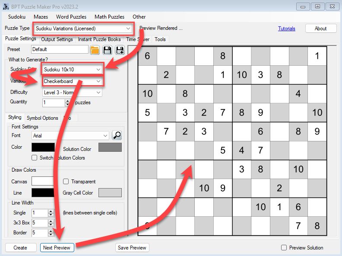The image size is (342, 256).
Task: Enable Switch Solution Colors checkbox
Action: click(x=35, y=158)
